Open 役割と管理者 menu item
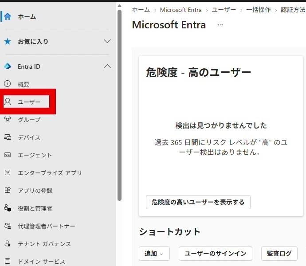This screenshot has height=266, width=306. click(35, 208)
